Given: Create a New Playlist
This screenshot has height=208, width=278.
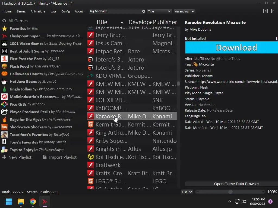Looking at the screenshot, I should (x=17, y=157).
